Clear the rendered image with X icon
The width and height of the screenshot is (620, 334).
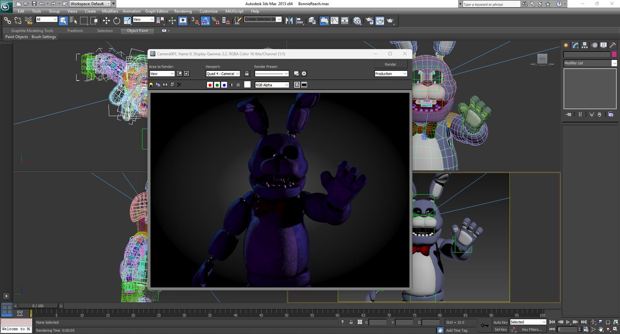pos(179,85)
